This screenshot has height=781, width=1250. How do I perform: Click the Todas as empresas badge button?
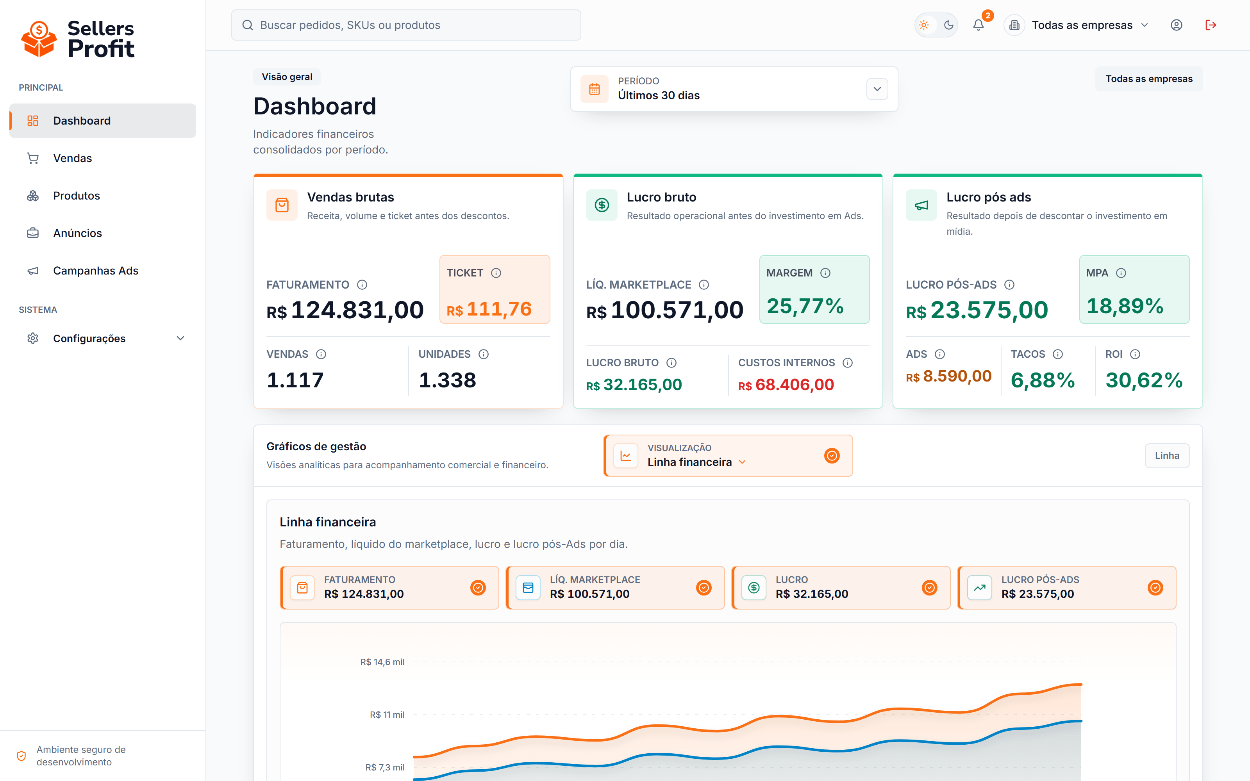1149,78
